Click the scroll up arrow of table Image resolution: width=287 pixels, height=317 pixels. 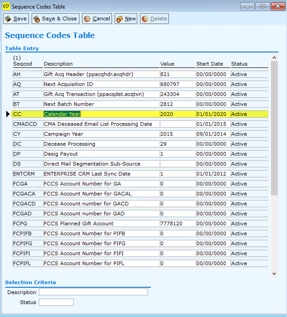[x=274, y=58]
